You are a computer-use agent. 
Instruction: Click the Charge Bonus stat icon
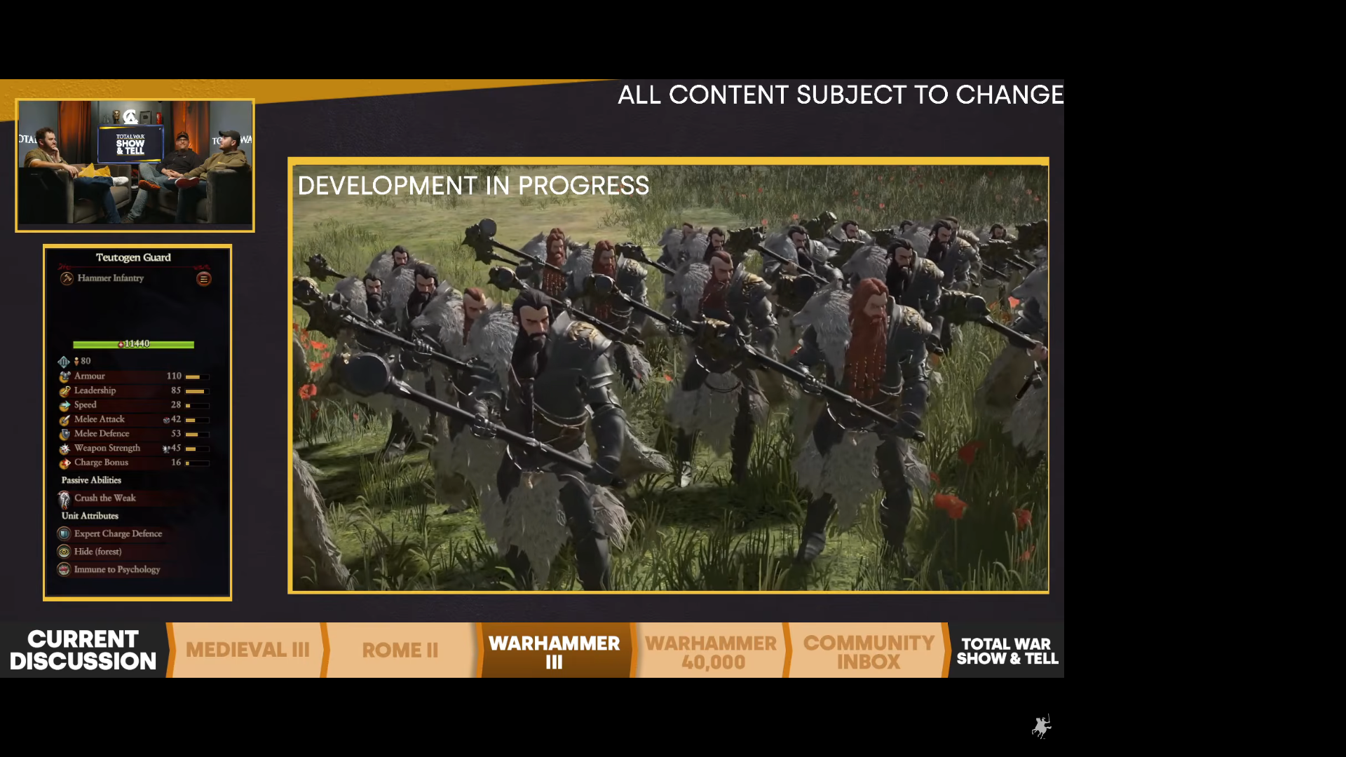pos(64,463)
